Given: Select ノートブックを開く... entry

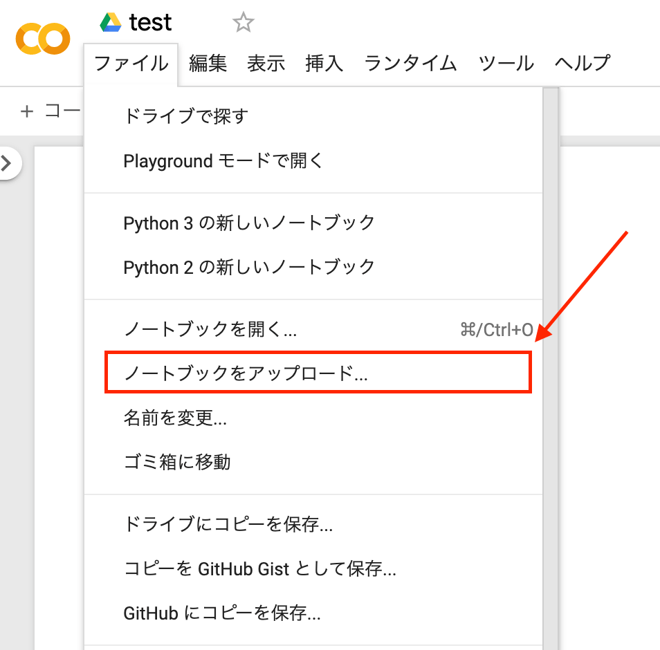Looking at the screenshot, I should point(313,329).
